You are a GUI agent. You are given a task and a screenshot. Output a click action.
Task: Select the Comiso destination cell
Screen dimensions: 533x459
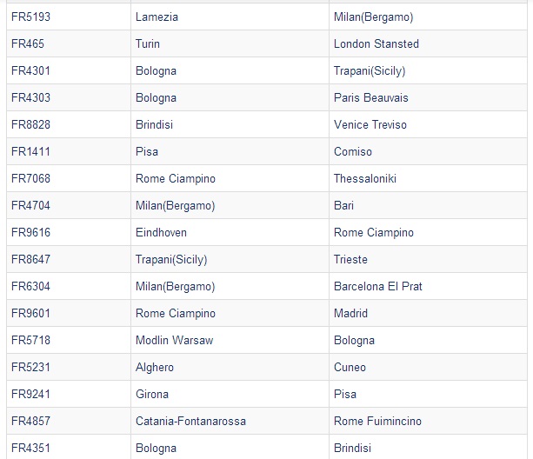coord(428,151)
